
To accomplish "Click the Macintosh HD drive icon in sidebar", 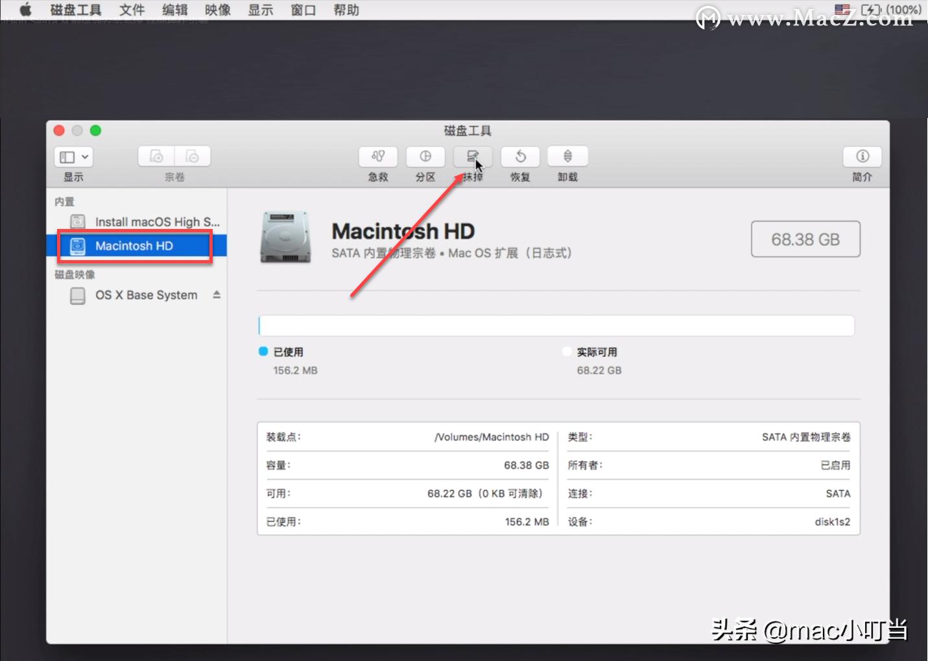I will [78, 245].
